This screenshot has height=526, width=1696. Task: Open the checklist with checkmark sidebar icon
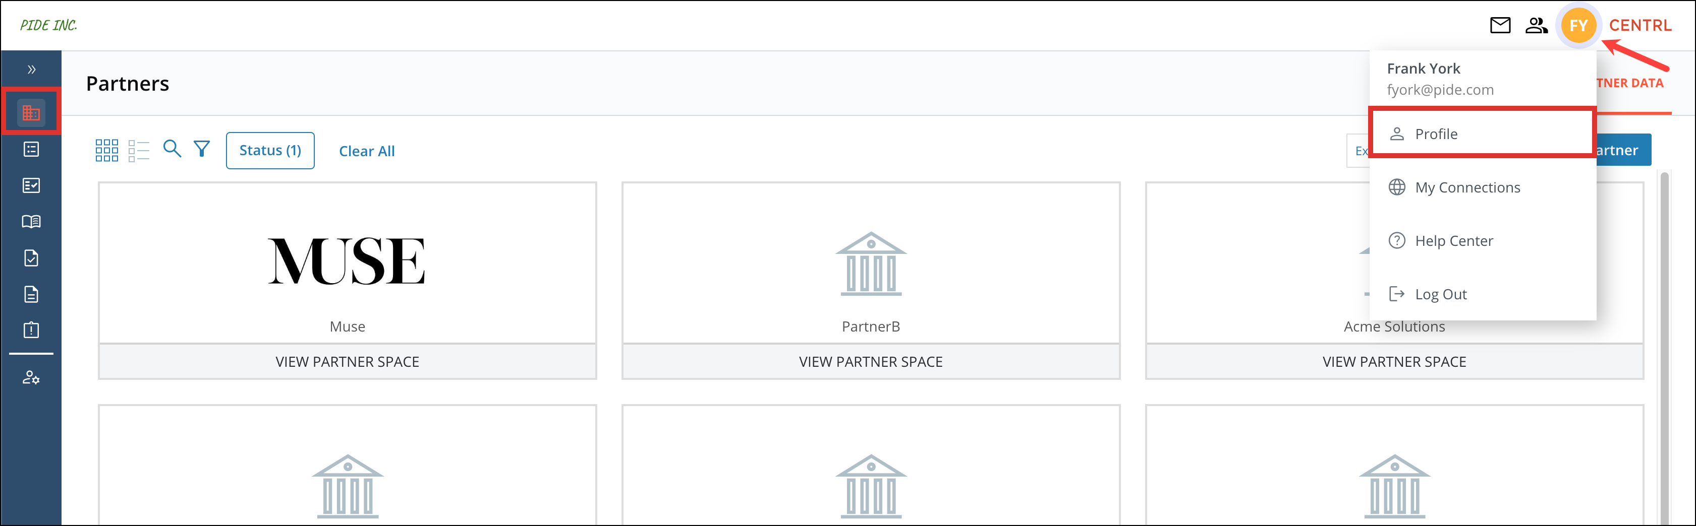pos(31,185)
